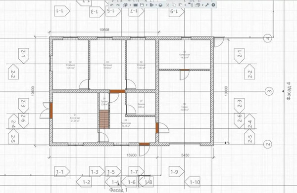297x193 pixels.
Task: Click the copy icon in the toolbar
Action: (x=174, y=5)
